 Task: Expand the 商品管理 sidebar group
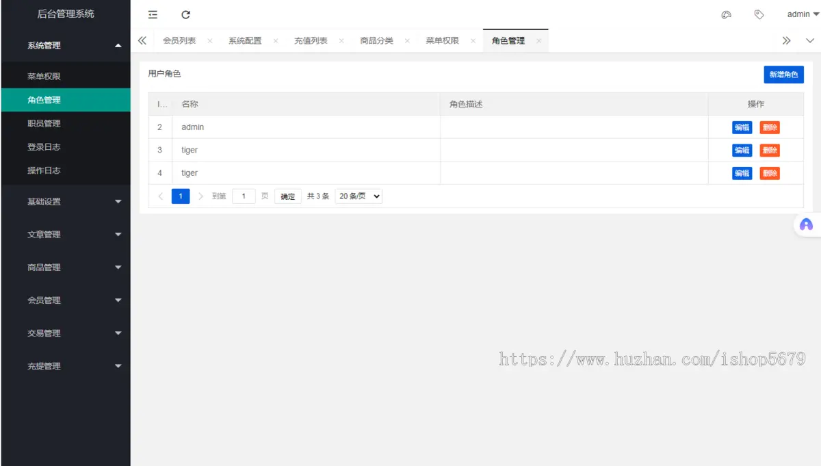click(66, 268)
